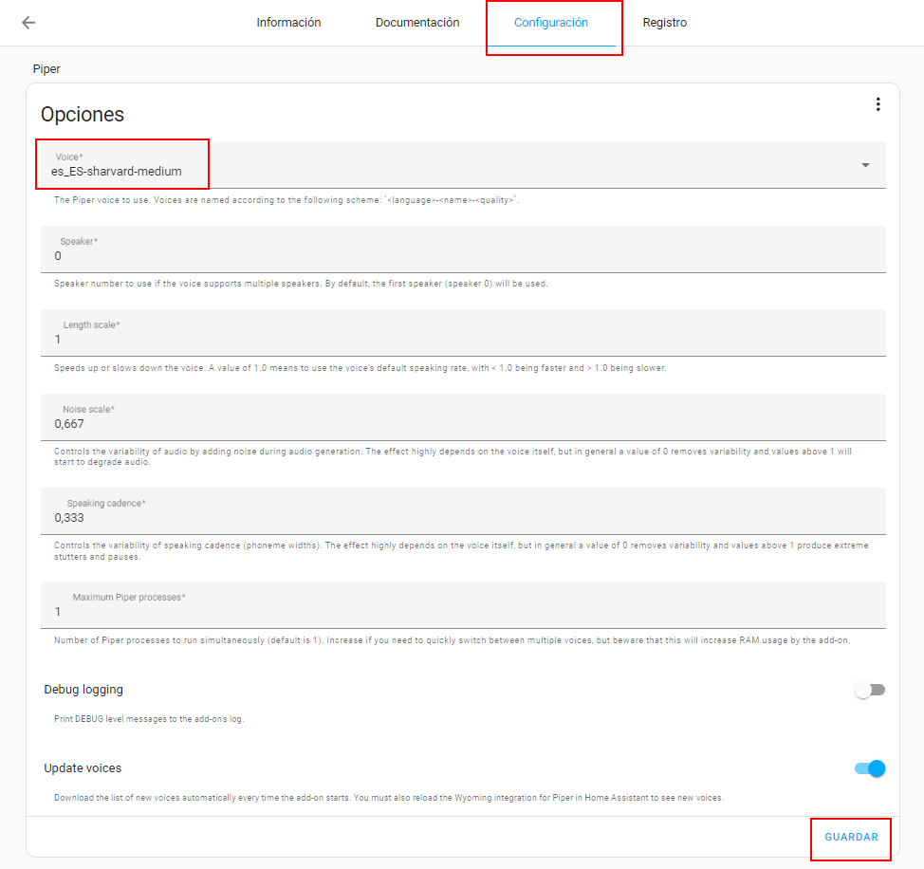Click the Update voices label
This screenshot has height=869, width=924.
(x=83, y=768)
